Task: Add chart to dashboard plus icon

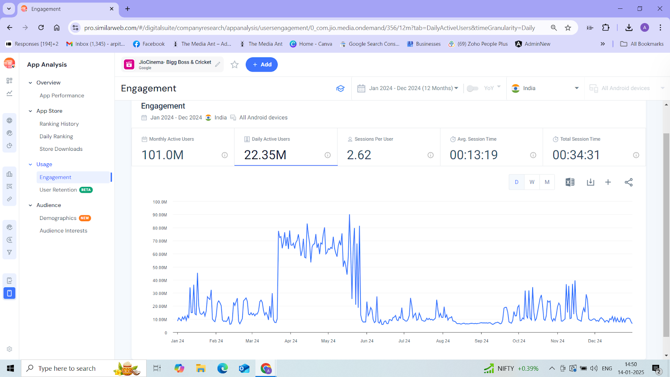Action: pos(608,182)
